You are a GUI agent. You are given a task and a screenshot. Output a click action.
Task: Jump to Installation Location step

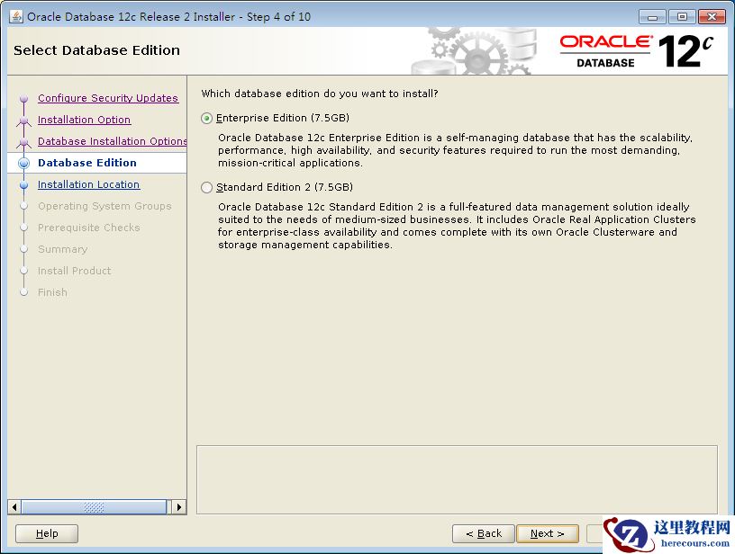coord(88,184)
